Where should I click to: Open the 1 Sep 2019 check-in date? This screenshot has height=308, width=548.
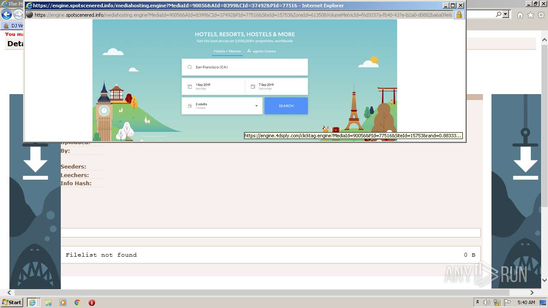click(213, 86)
